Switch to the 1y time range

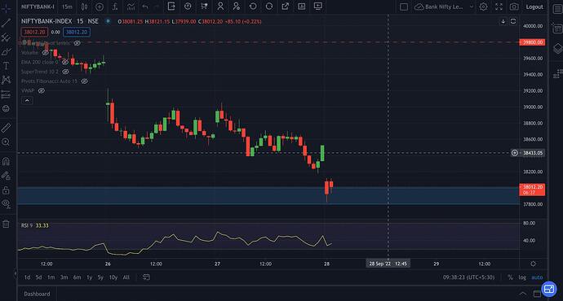coord(90,277)
